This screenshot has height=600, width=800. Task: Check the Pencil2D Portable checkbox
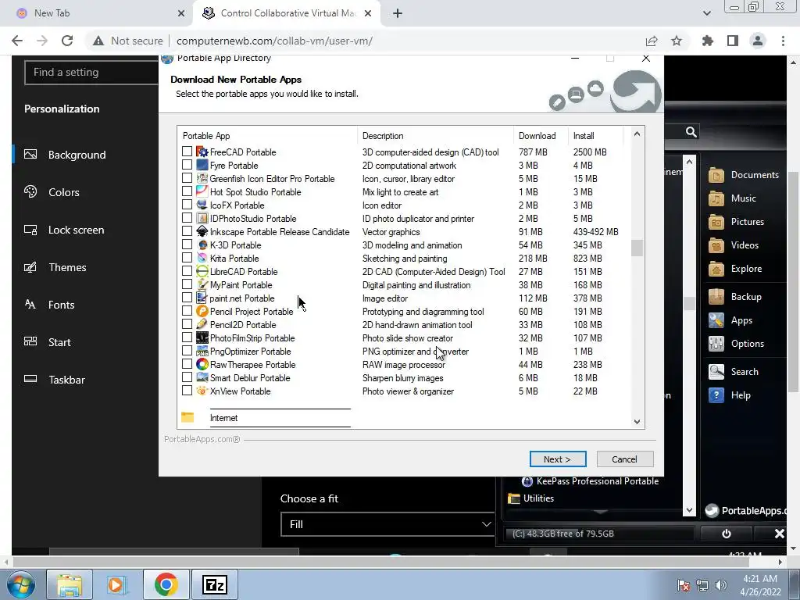[x=187, y=324]
